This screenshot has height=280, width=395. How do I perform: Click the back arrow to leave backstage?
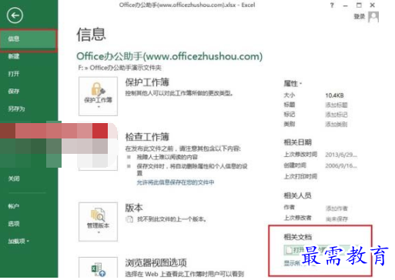pyautogui.click(x=15, y=15)
